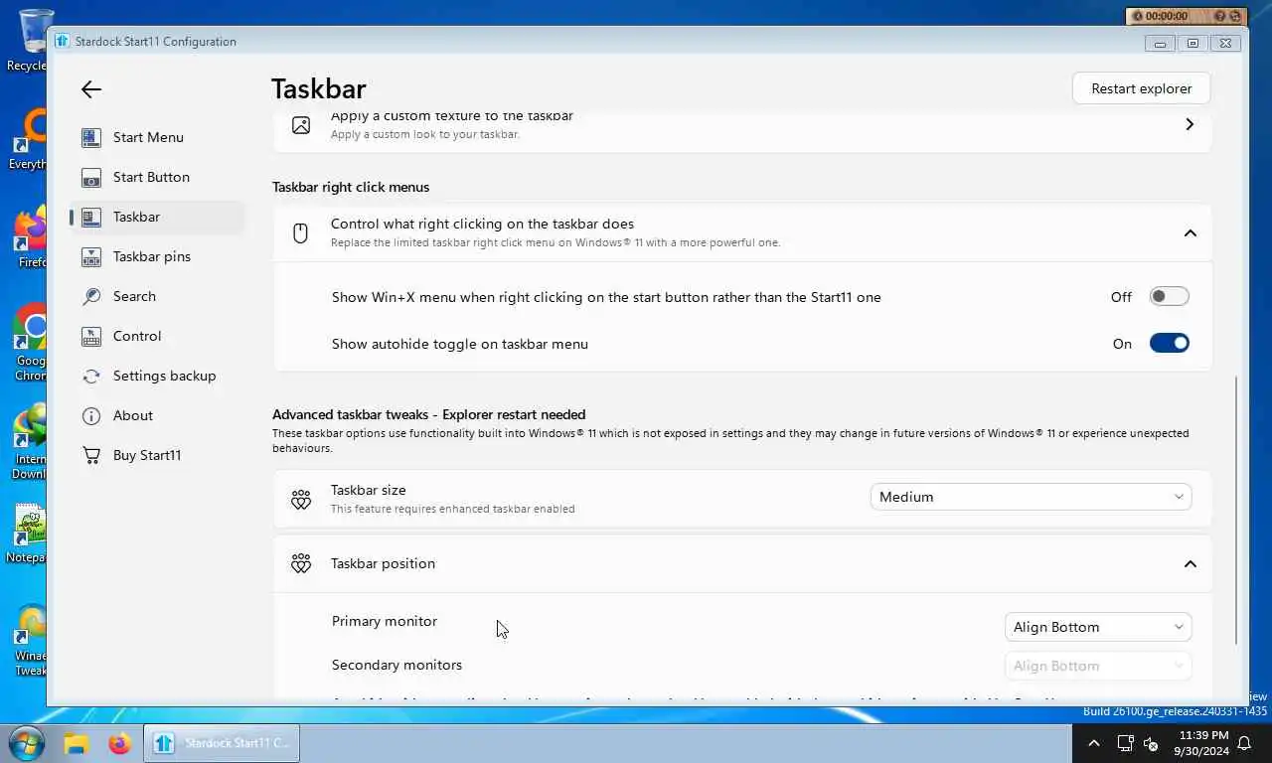
Task: Click the Control keyboard sidebar icon
Action: (91, 336)
